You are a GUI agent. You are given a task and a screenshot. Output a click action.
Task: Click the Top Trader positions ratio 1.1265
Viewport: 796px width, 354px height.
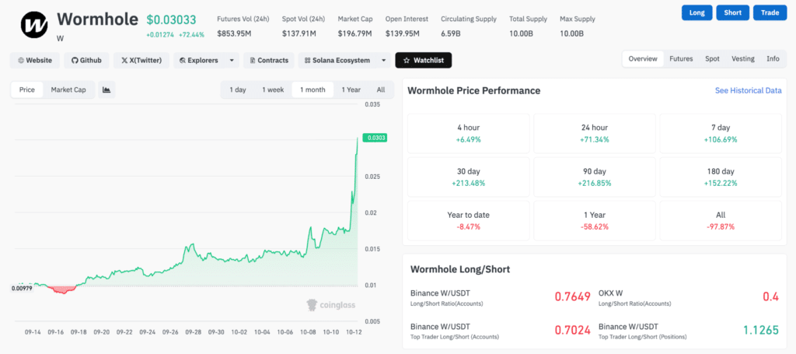tap(761, 330)
